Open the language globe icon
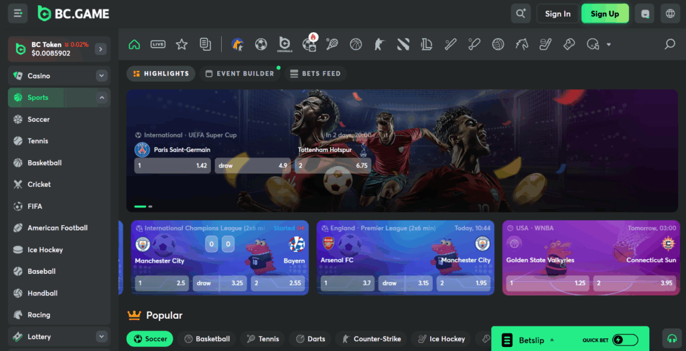 670,13
